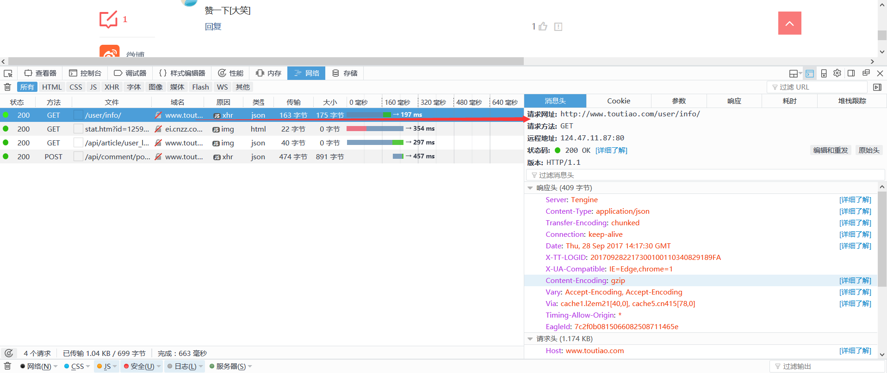887x373 pixels.
Task: Open devtools in separate window icon
Action: coord(866,73)
